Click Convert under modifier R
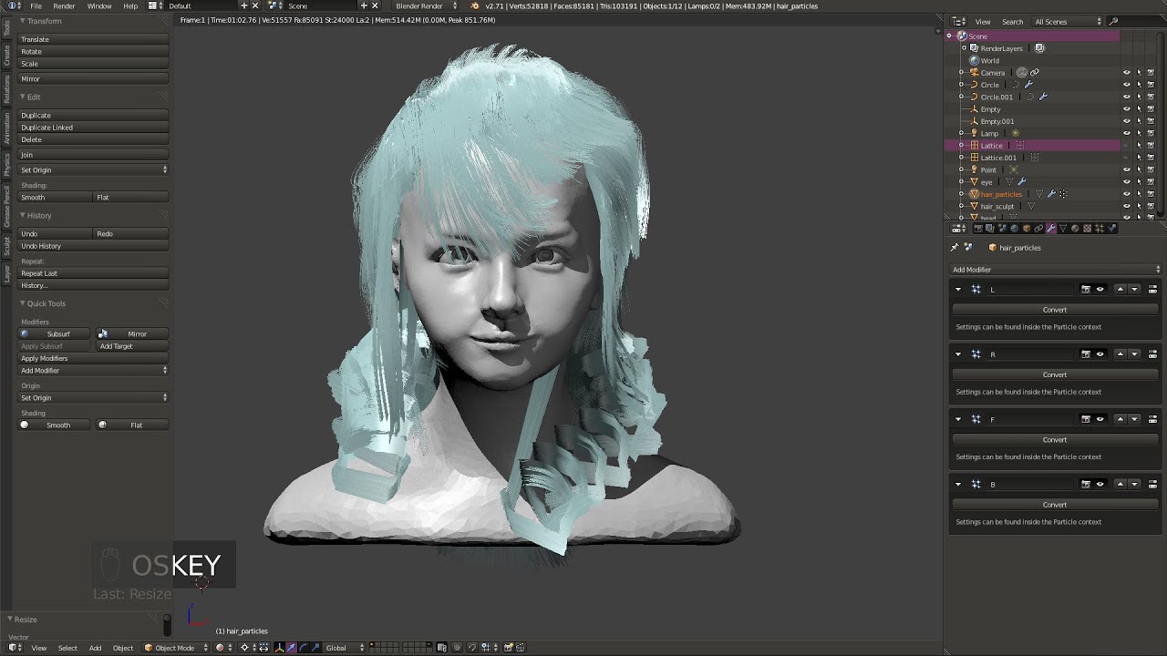The height and width of the screenshot is (656, 1167). click(1055, 374)
